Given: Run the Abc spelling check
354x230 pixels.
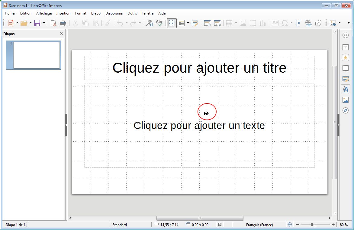Looking at the screenshot, I should point(159,23).
